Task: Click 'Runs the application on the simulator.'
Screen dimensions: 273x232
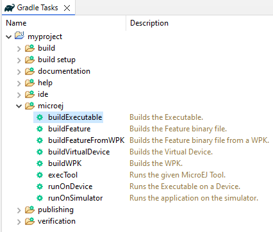Action: (194, 198)
